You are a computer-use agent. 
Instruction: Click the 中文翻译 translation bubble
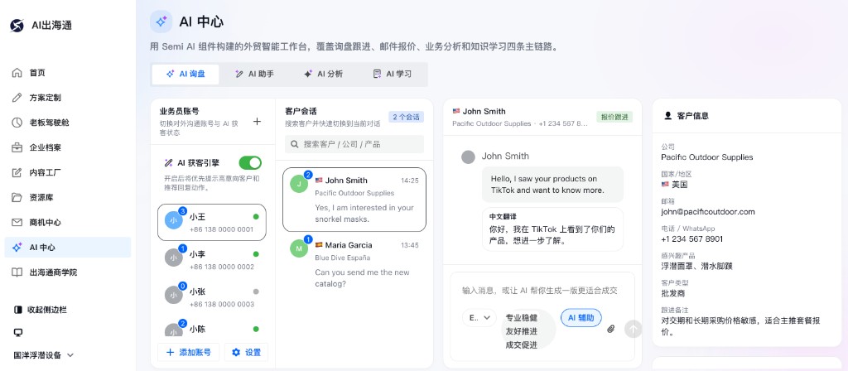[x=552, y=229]
